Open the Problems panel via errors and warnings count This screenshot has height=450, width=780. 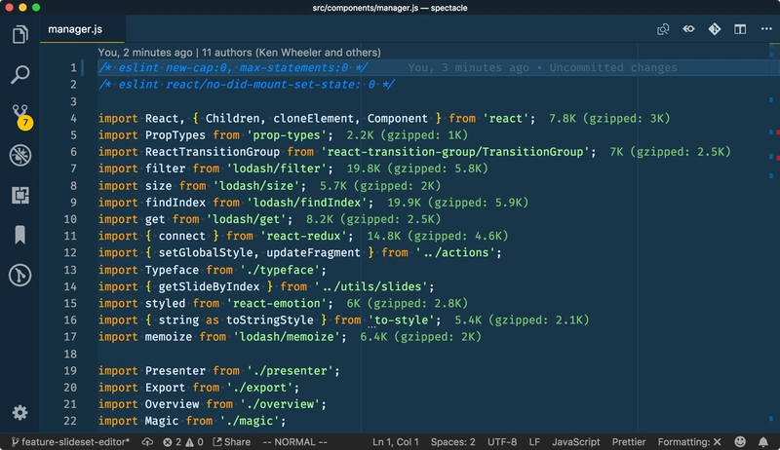coord(183,441)
